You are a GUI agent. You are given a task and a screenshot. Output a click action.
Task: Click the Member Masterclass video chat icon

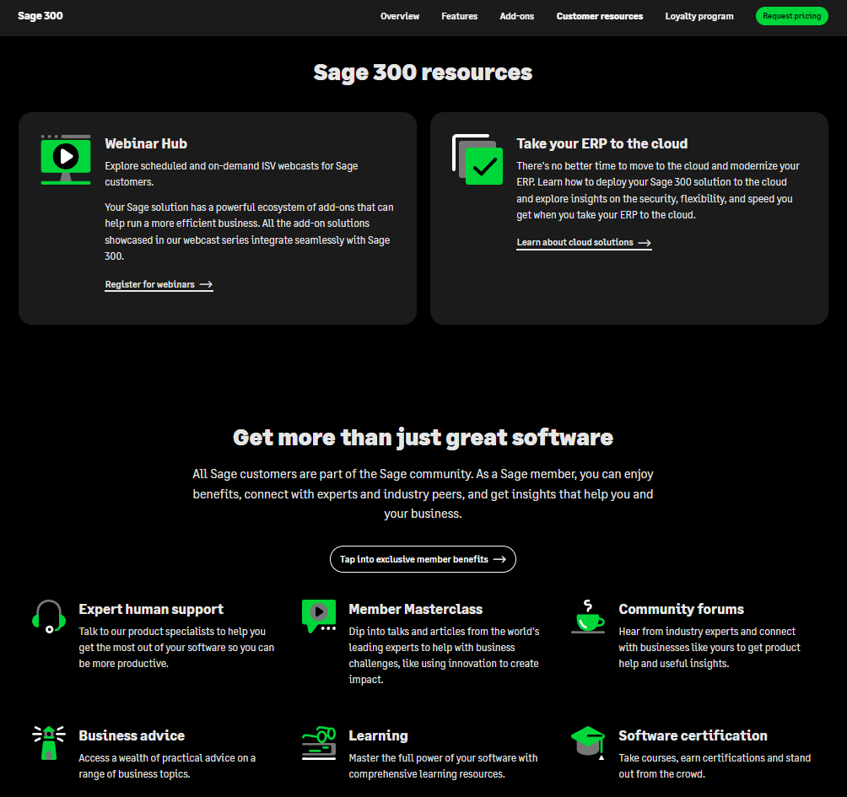[x=319, y=617]
